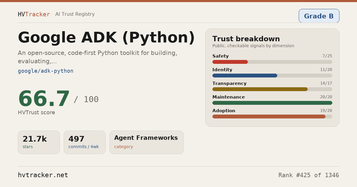This screenshot has height=187, width=357.
Task: Click the 497 commits / 4wk card
Action: (84, 142)
